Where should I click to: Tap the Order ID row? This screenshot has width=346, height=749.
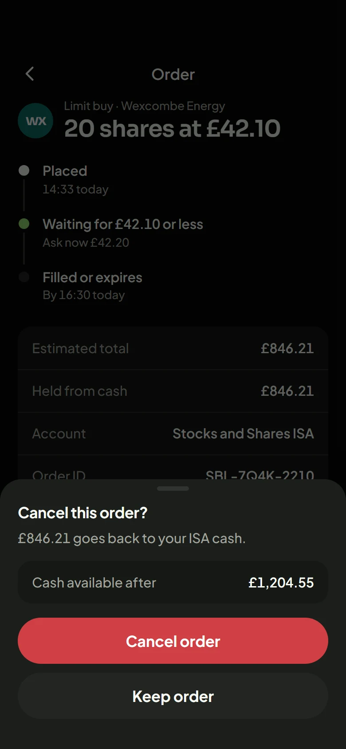pos(173,467)
